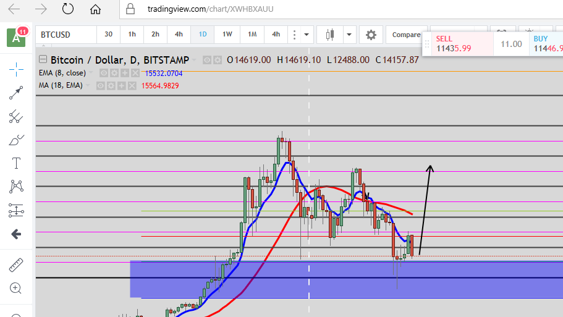Click the left sidebar back arrow icon
Screen dimensions: 563x317
pos(16,234)
